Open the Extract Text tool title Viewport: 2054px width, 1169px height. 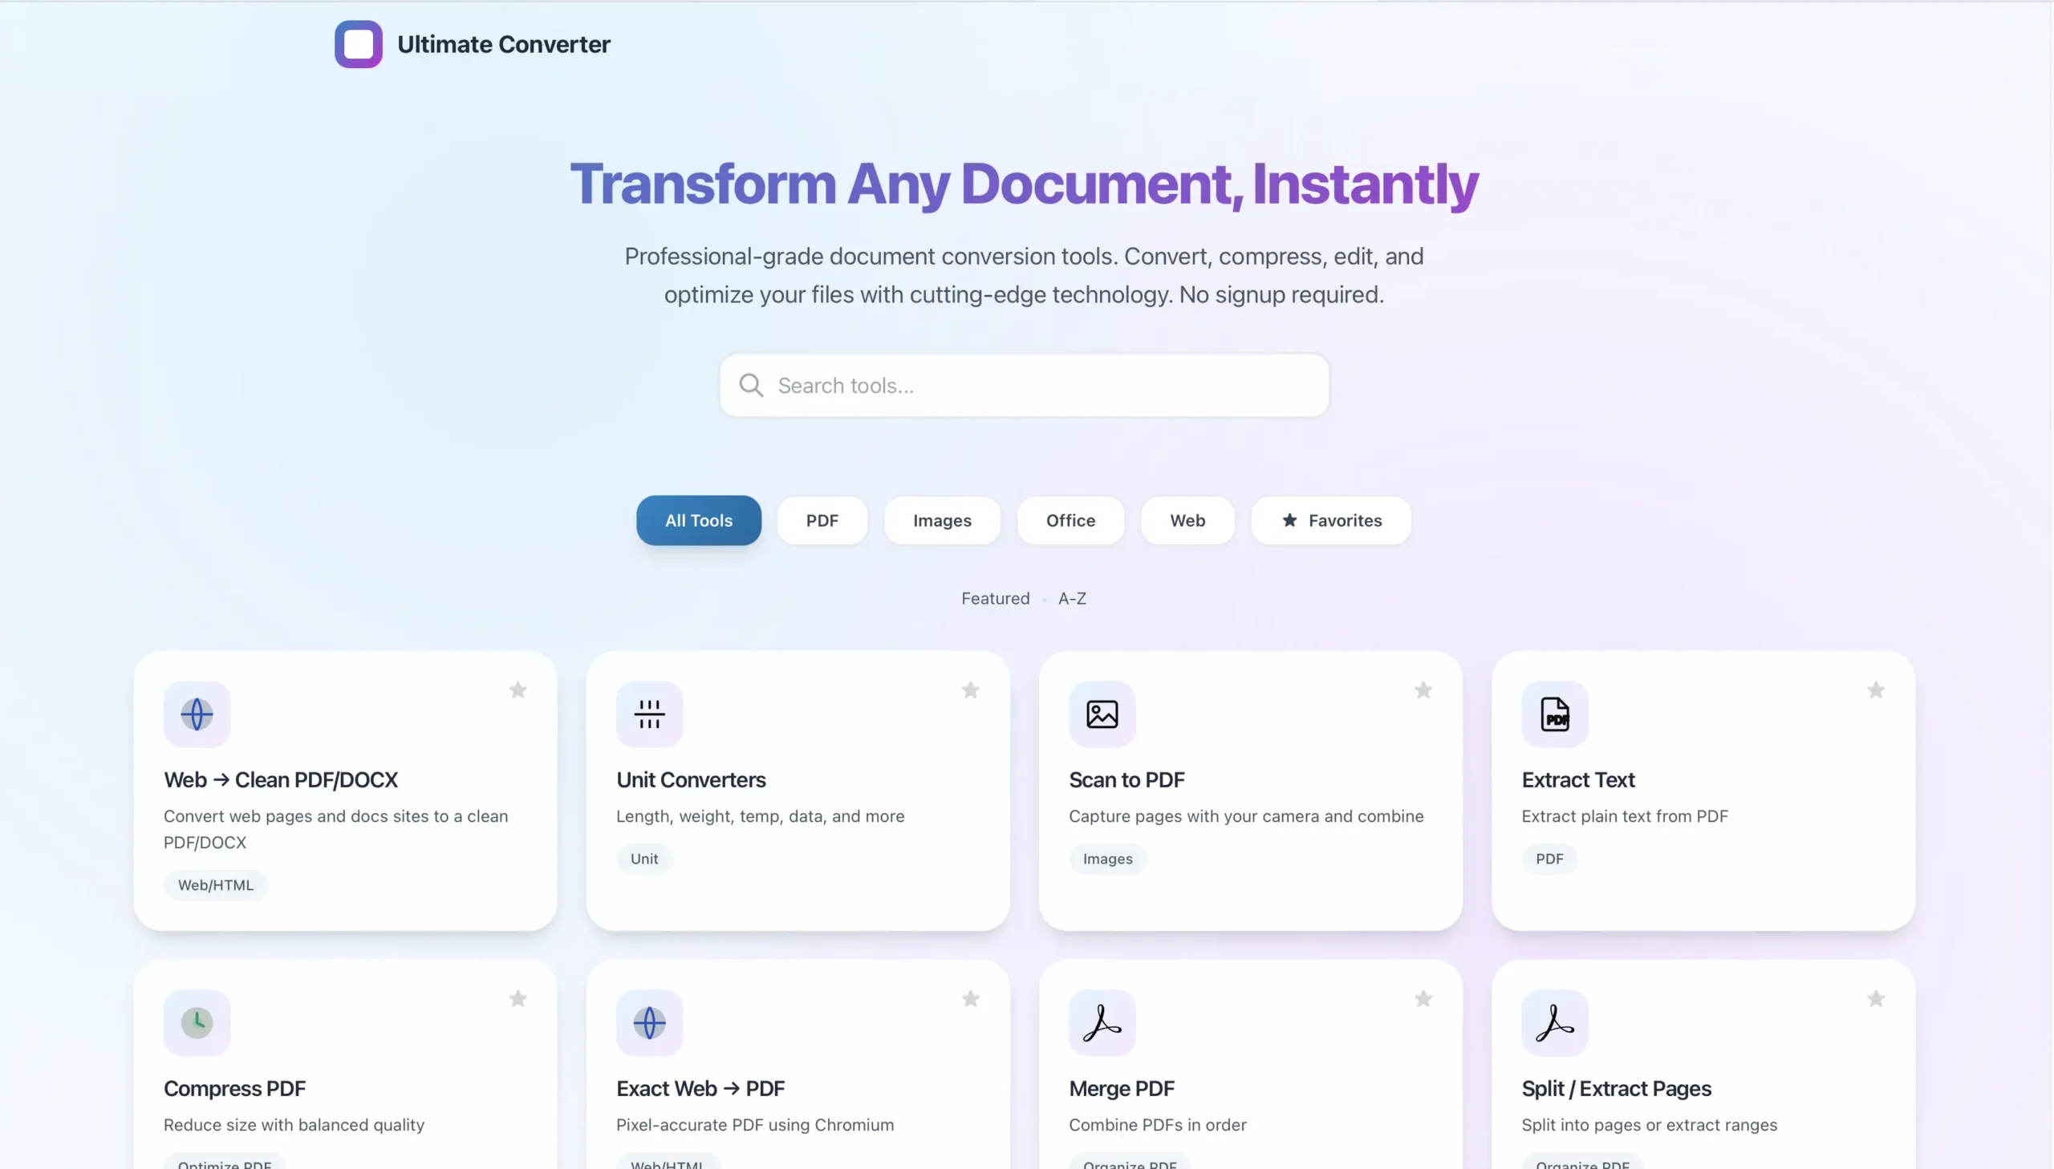1577,779
